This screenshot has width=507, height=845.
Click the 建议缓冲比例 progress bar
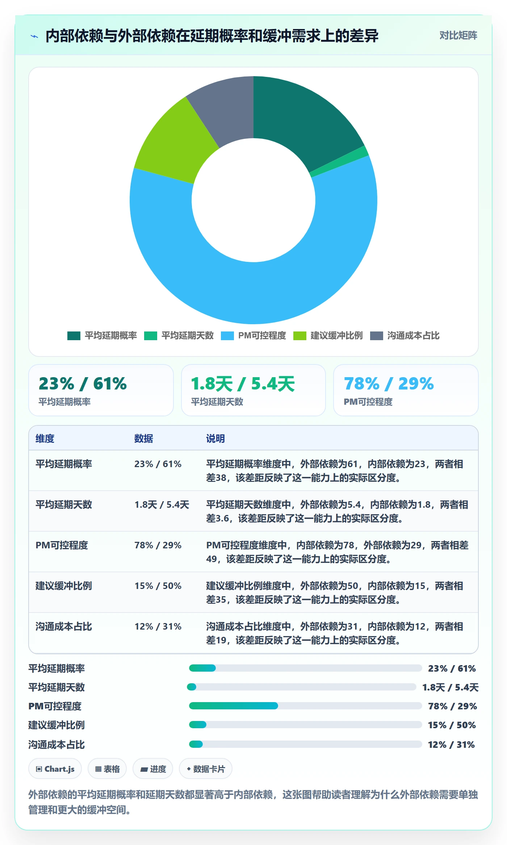pyautogui.click(x=306, y=725)
